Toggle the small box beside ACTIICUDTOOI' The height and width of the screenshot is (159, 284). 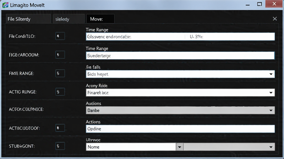[60, 128]
